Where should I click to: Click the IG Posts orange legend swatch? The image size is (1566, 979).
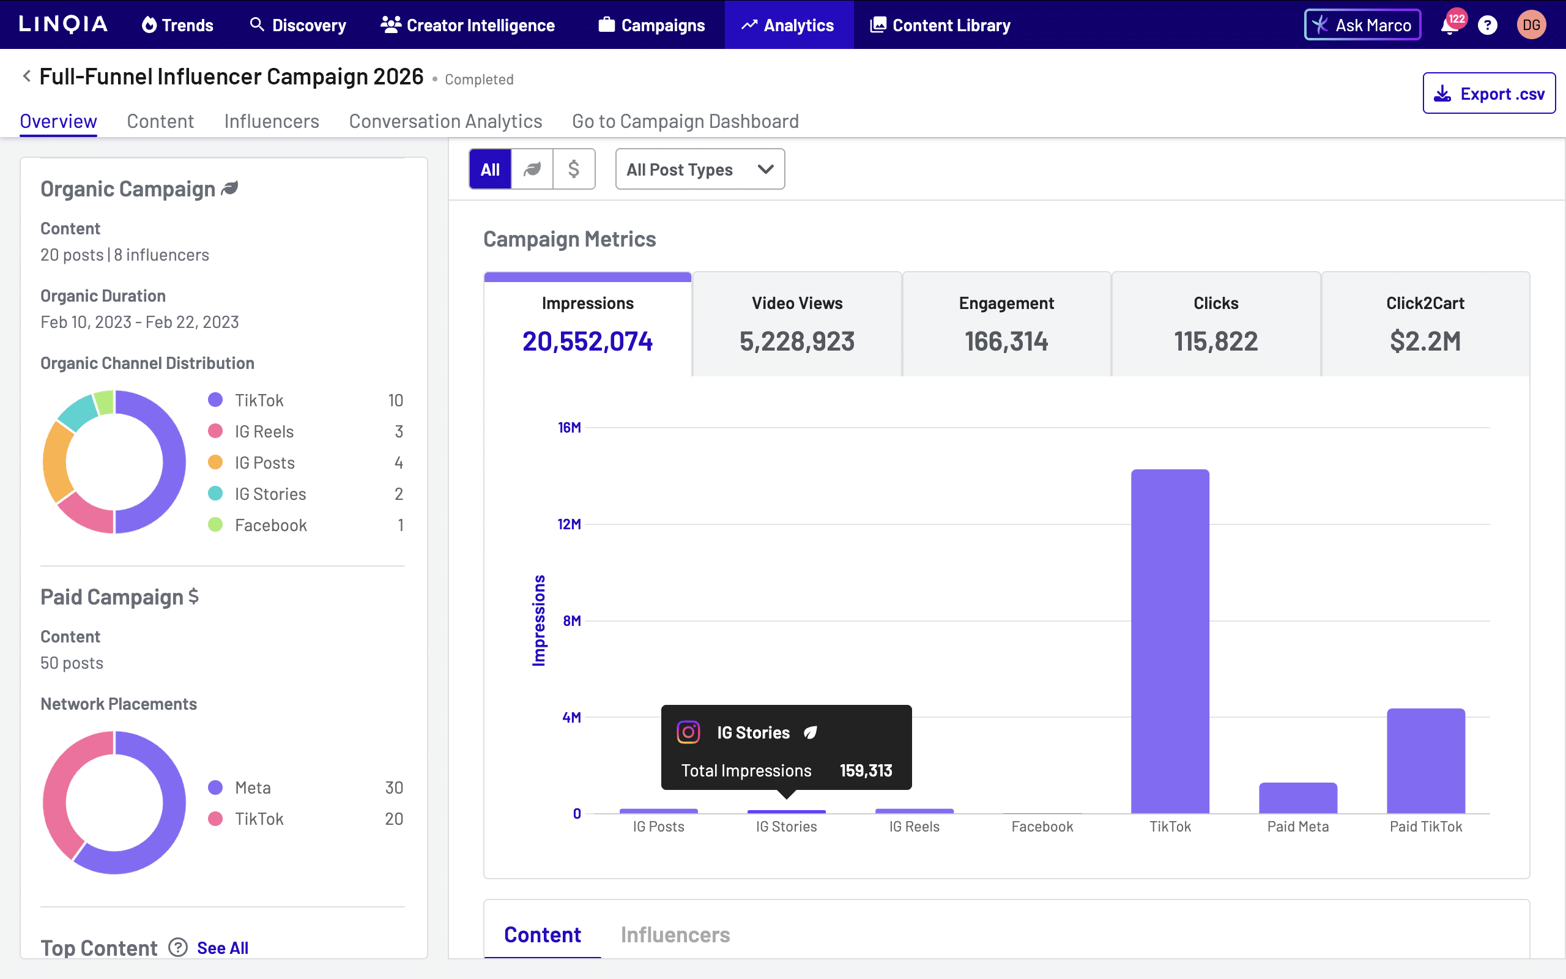pyautogui.click(x=215, y=463)
